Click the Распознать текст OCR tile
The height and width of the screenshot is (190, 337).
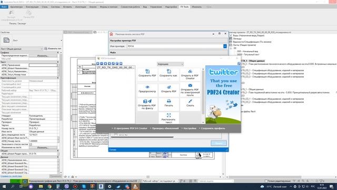click(x=168, y=118)
